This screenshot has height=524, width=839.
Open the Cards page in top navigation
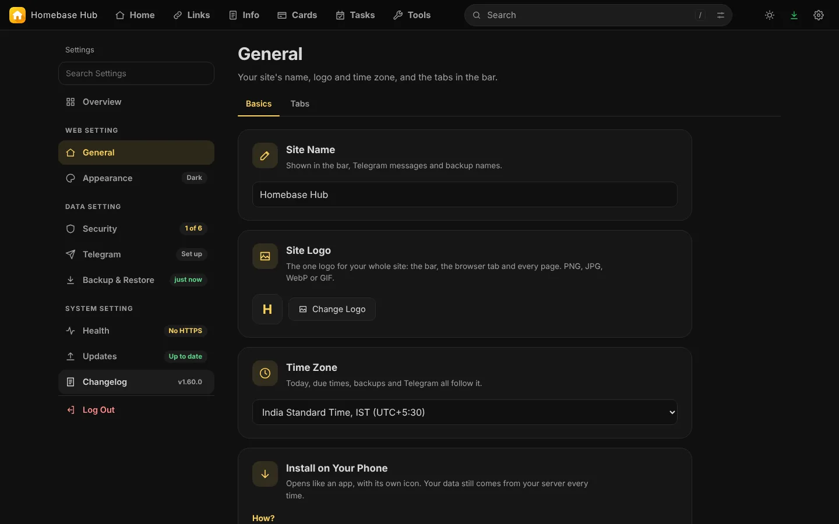[297, 15]
